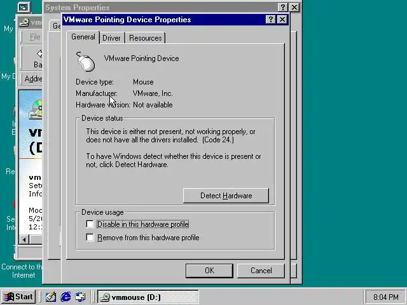Click the CD drive image in vmmouse window
Screen dimensions: 407x305
[x=36, y=109]
